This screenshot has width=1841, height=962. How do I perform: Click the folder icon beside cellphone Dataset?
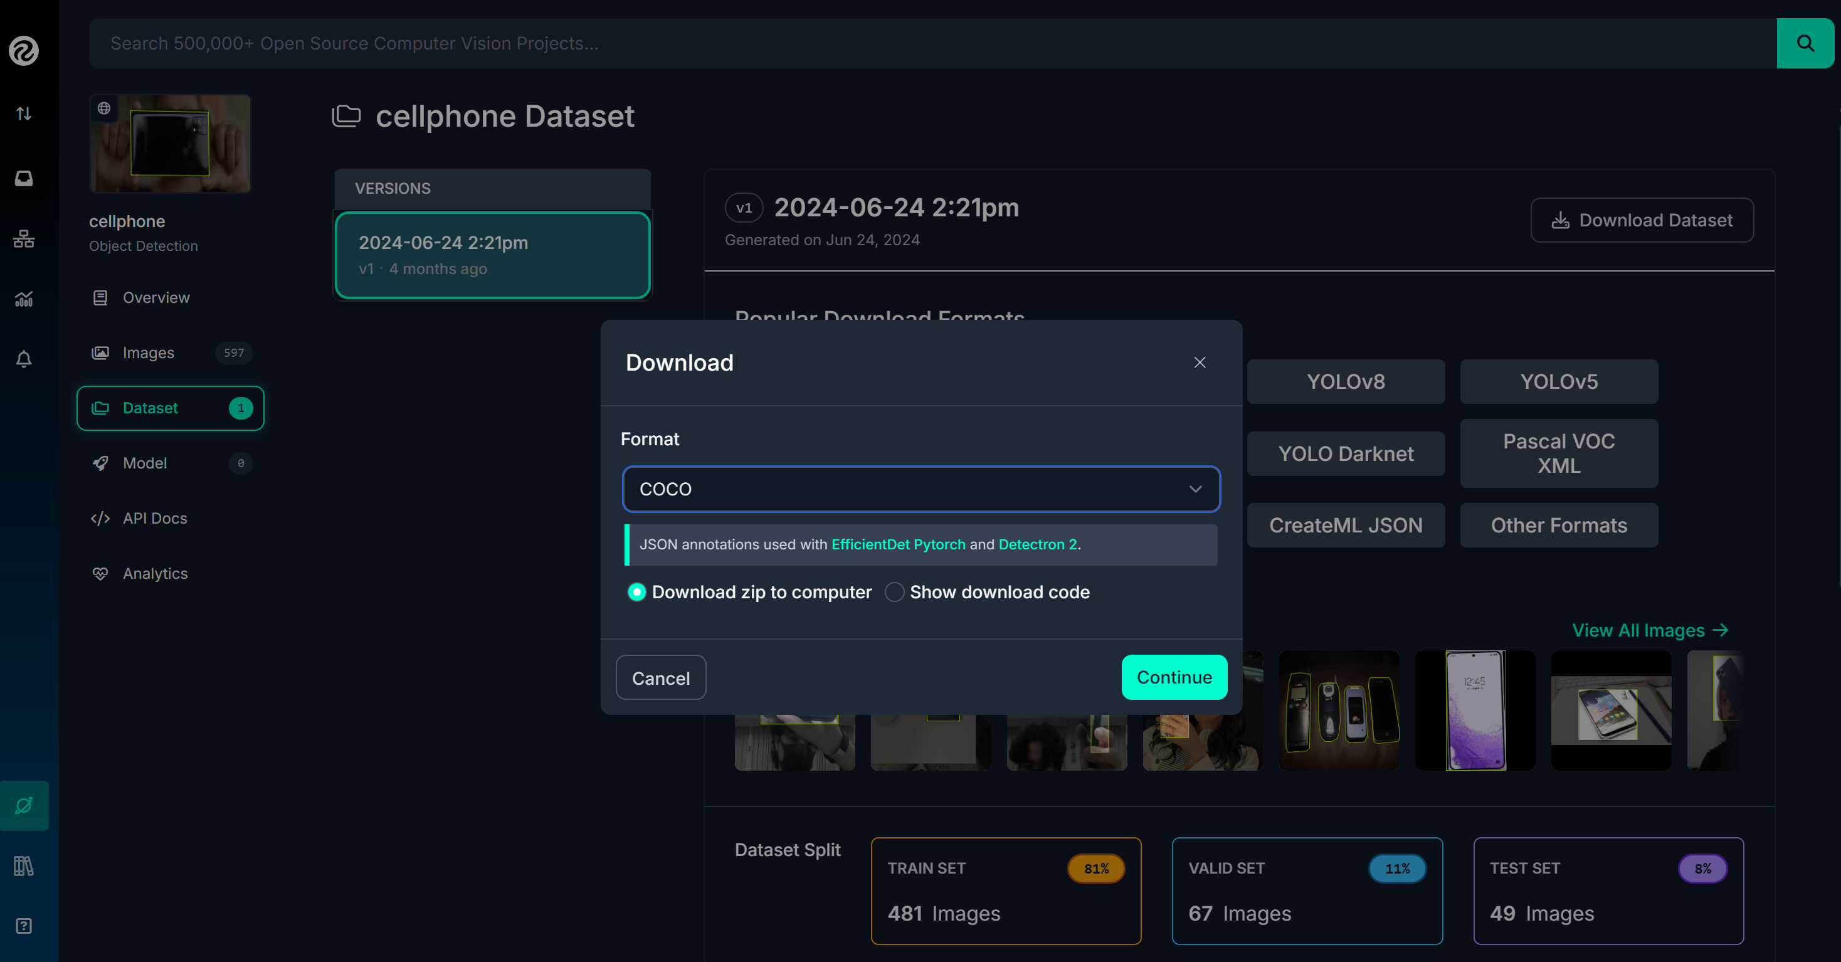click(x=347, y=116)
